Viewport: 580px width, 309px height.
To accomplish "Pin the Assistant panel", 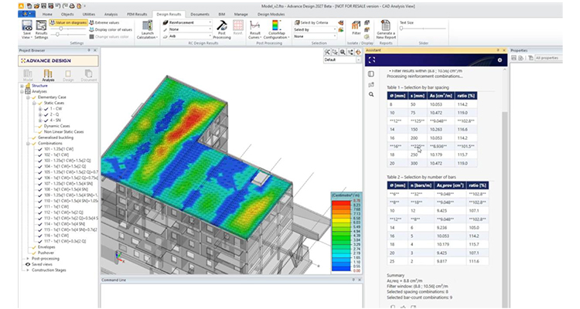I will [498, 50].
